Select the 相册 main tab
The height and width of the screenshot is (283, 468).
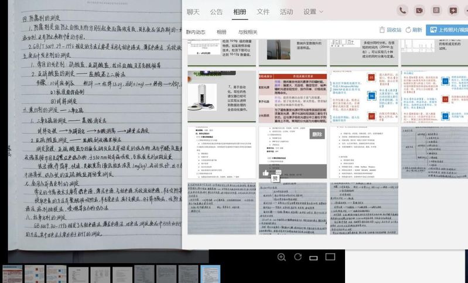tap(240, 12)
